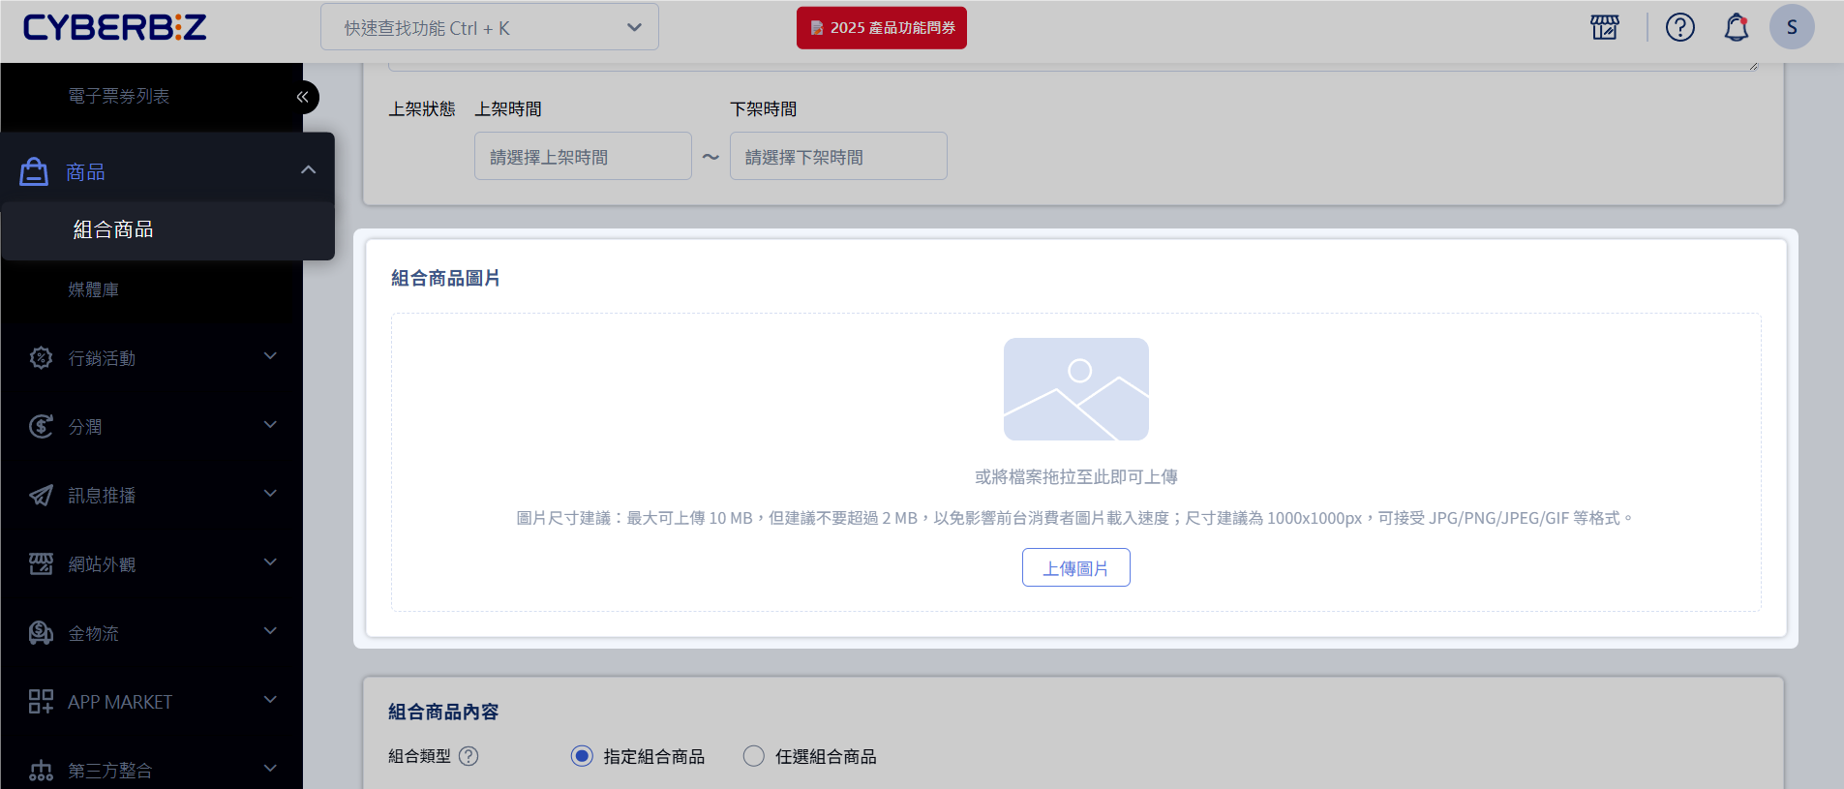
Task: Select the 指定組合商品 radio option
Action: click(582, 756)
